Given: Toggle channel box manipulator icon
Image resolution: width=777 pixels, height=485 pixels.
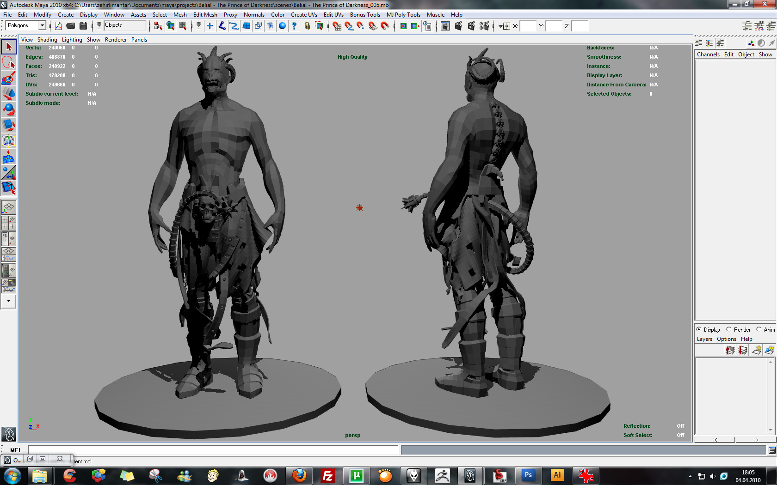Looking at the screenshot, I should pos(751,43).
